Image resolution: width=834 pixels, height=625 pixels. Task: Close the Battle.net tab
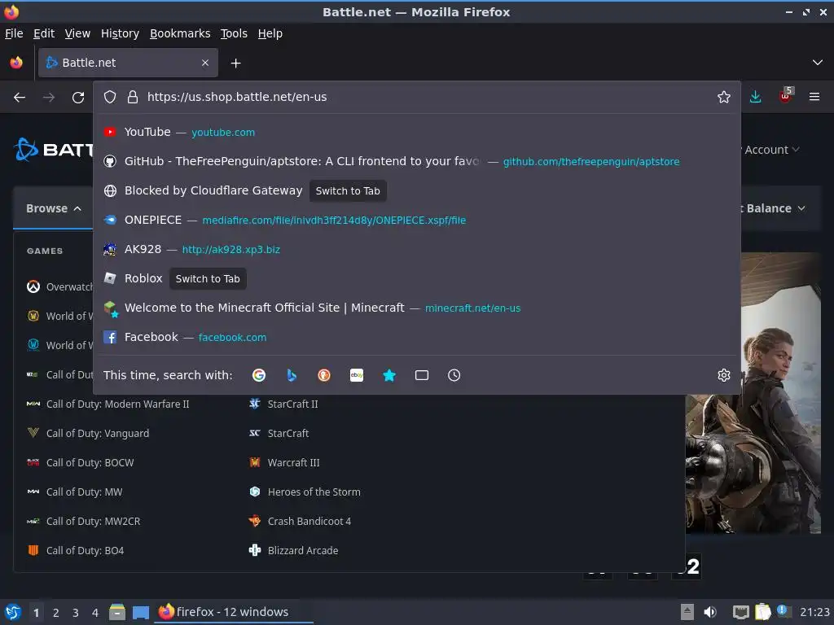(205, 63)
